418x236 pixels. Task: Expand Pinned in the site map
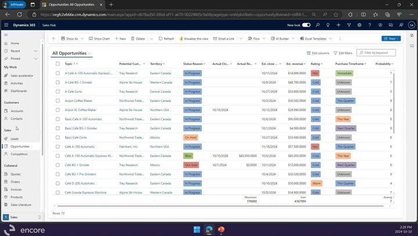pos(35,59)
